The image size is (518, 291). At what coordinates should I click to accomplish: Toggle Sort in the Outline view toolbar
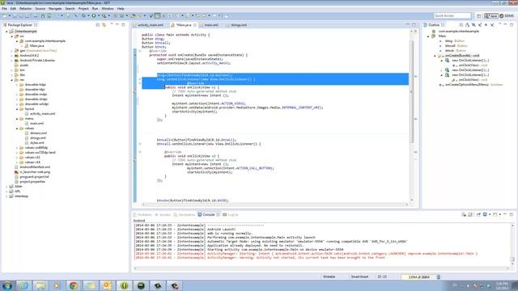(x=467, y=25)
